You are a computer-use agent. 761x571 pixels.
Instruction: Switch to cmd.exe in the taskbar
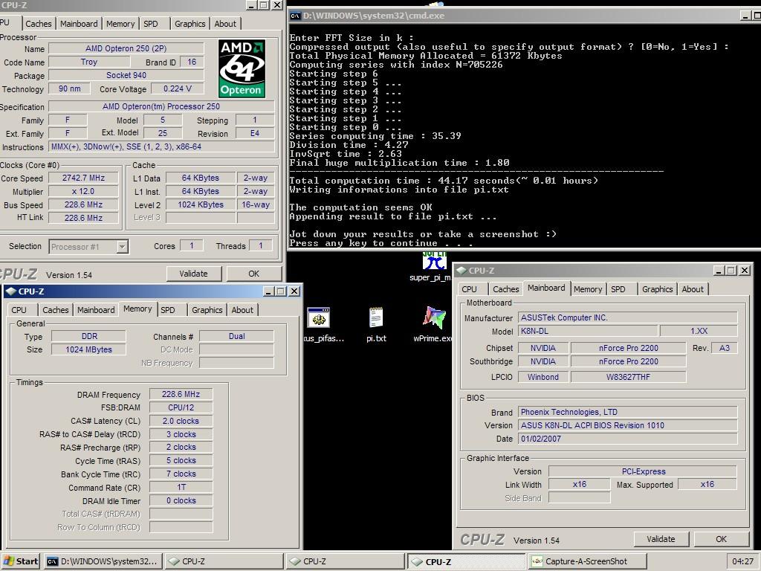click(103, 561)
